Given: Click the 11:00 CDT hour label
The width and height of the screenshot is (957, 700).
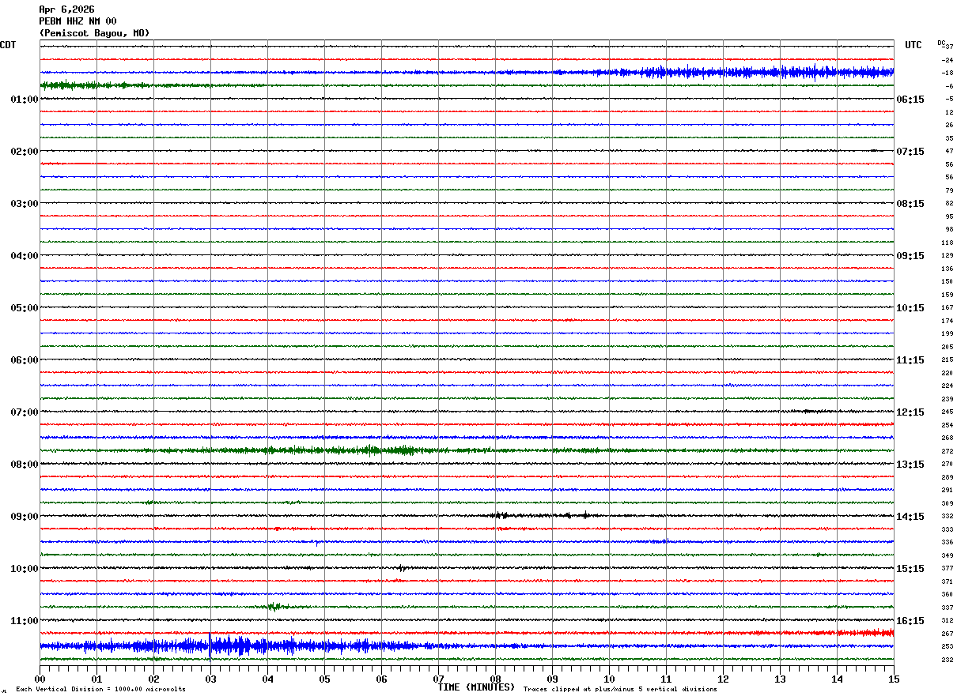Looking at the screenshot, I should [25, 621].
